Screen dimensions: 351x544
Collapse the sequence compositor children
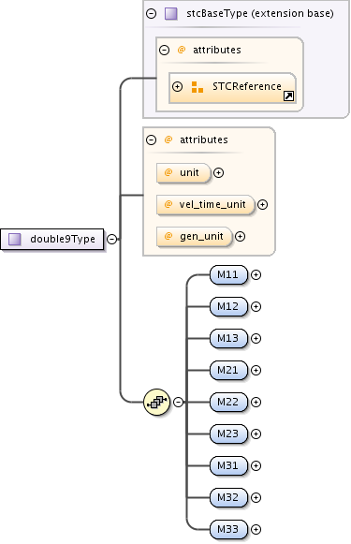pos(178,402)
